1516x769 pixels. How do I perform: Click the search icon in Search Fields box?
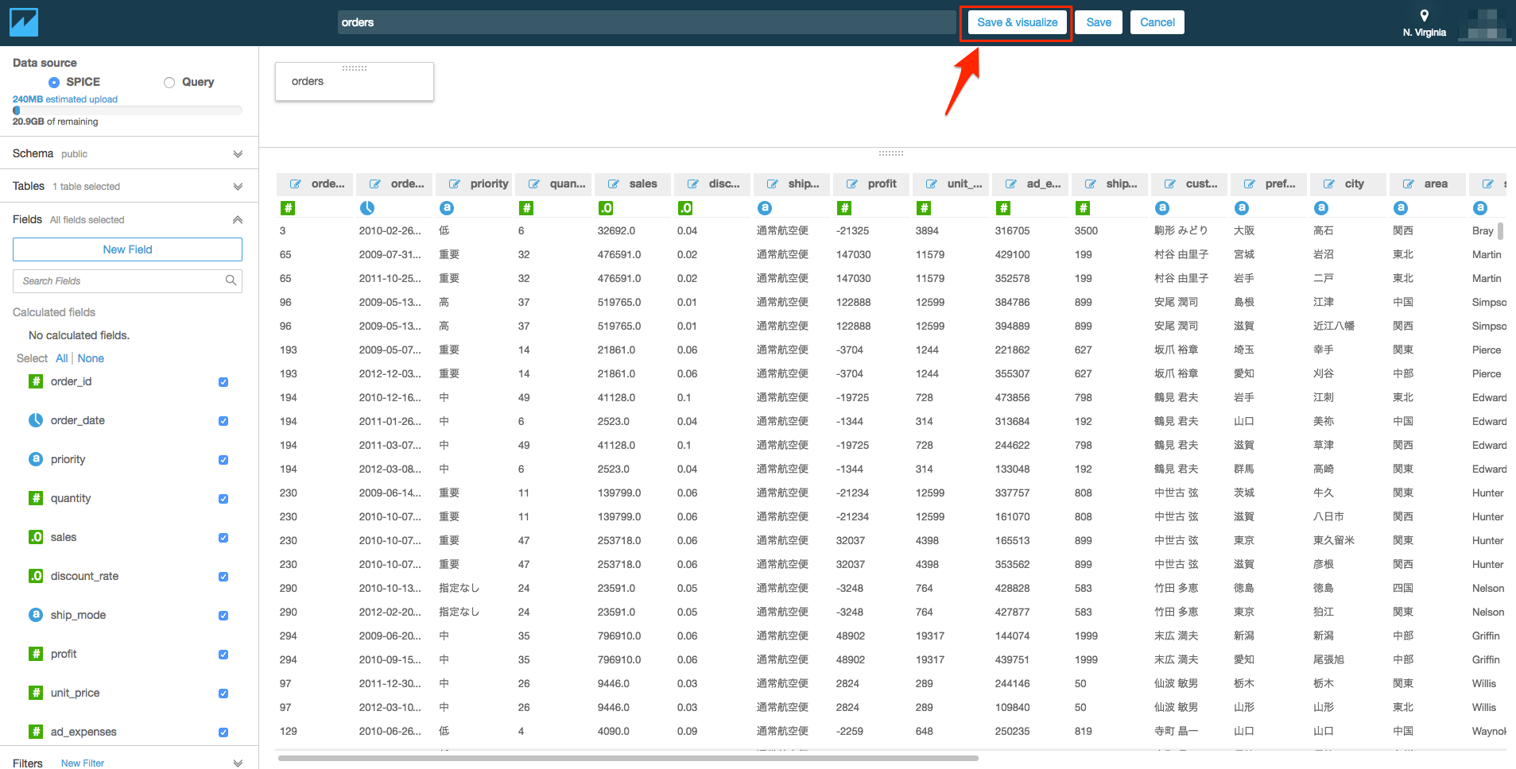click(231, 280)
